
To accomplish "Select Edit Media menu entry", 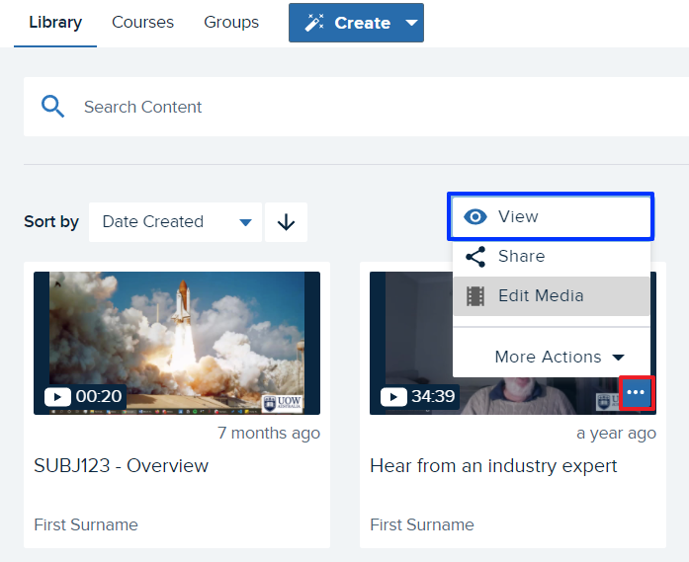I will (551, 296).
